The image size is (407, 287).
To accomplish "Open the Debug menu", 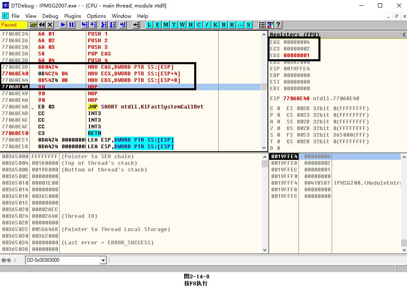I will point(50,16).
